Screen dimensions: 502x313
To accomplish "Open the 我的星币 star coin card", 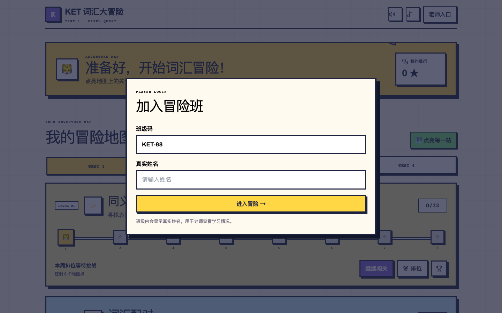I will [420, 69].
